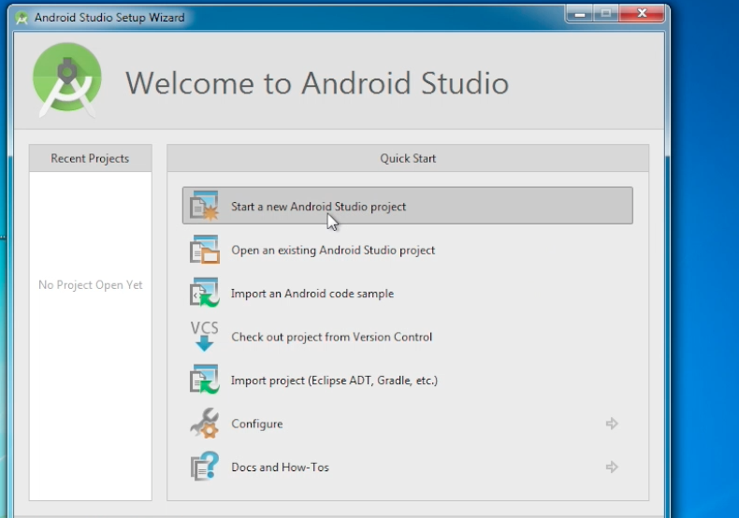
Task: Expand the Docs and How-Tos arrow
Action: (612, 467)
